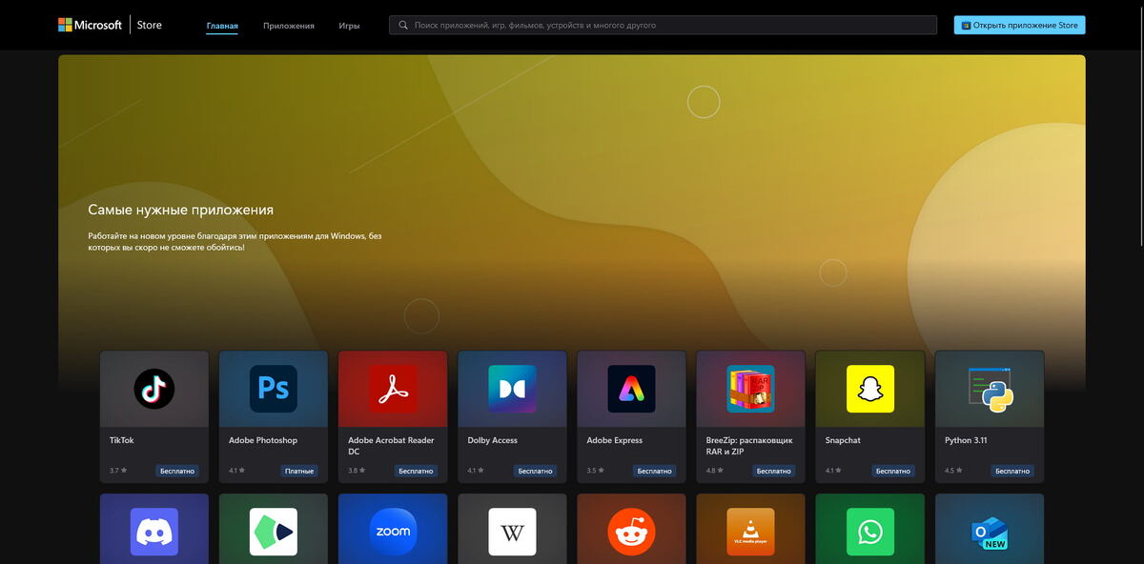The width and height of the screenshot is (1144, 564).
Task: Click the Snapchat title text
Action: (843, 440)
